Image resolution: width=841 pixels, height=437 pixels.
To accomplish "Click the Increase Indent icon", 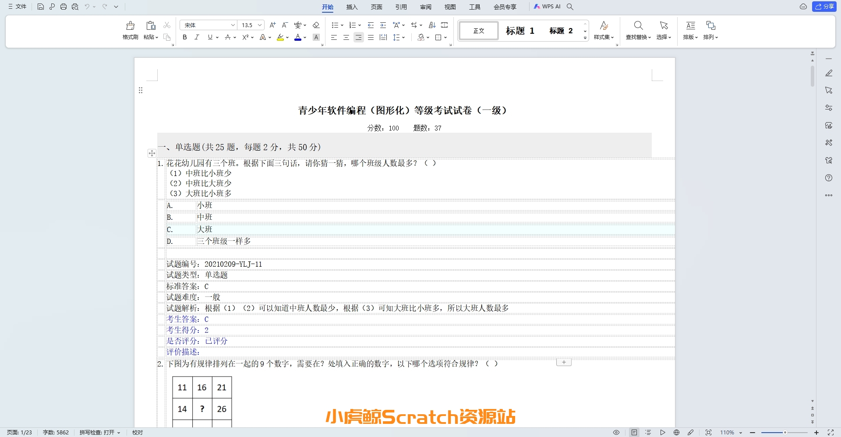I will pyautogui.click(x=383, y=25).
